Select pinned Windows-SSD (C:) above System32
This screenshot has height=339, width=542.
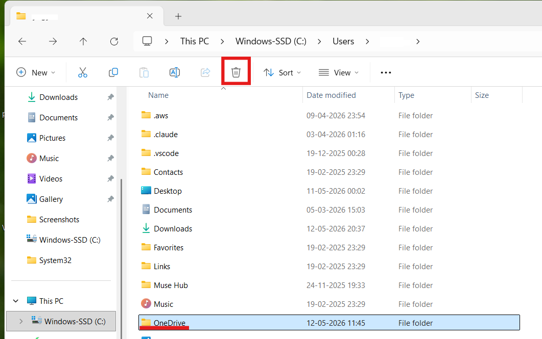70,240
